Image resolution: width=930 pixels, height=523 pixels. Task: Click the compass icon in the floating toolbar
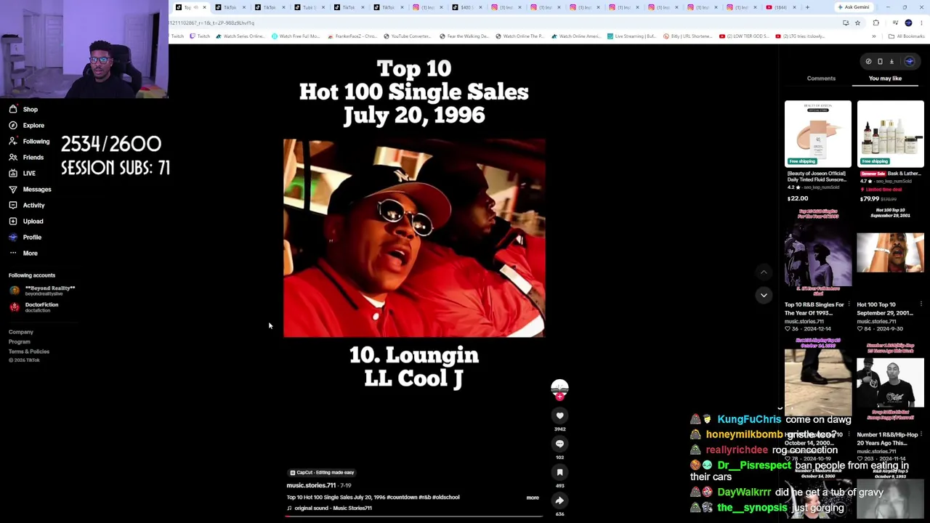coord(868,62)
